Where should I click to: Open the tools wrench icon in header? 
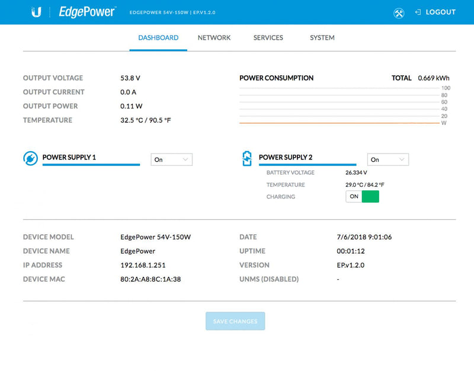tap(399, 12)
